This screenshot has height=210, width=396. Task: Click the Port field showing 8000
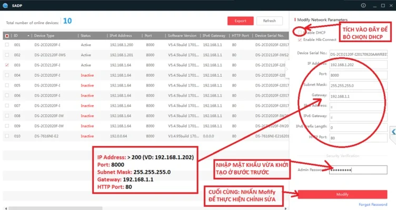[x=359, y=75]
